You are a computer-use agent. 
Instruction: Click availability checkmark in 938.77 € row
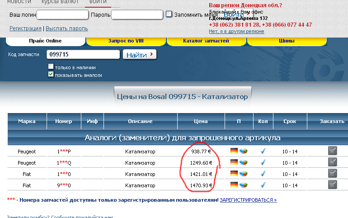[x=263, y=151]
